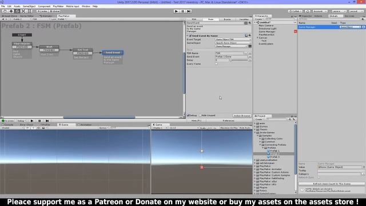Open the Event Target dropdown
Screen dimensions: 366x206
pyautogui.click(x=233, y=39)
